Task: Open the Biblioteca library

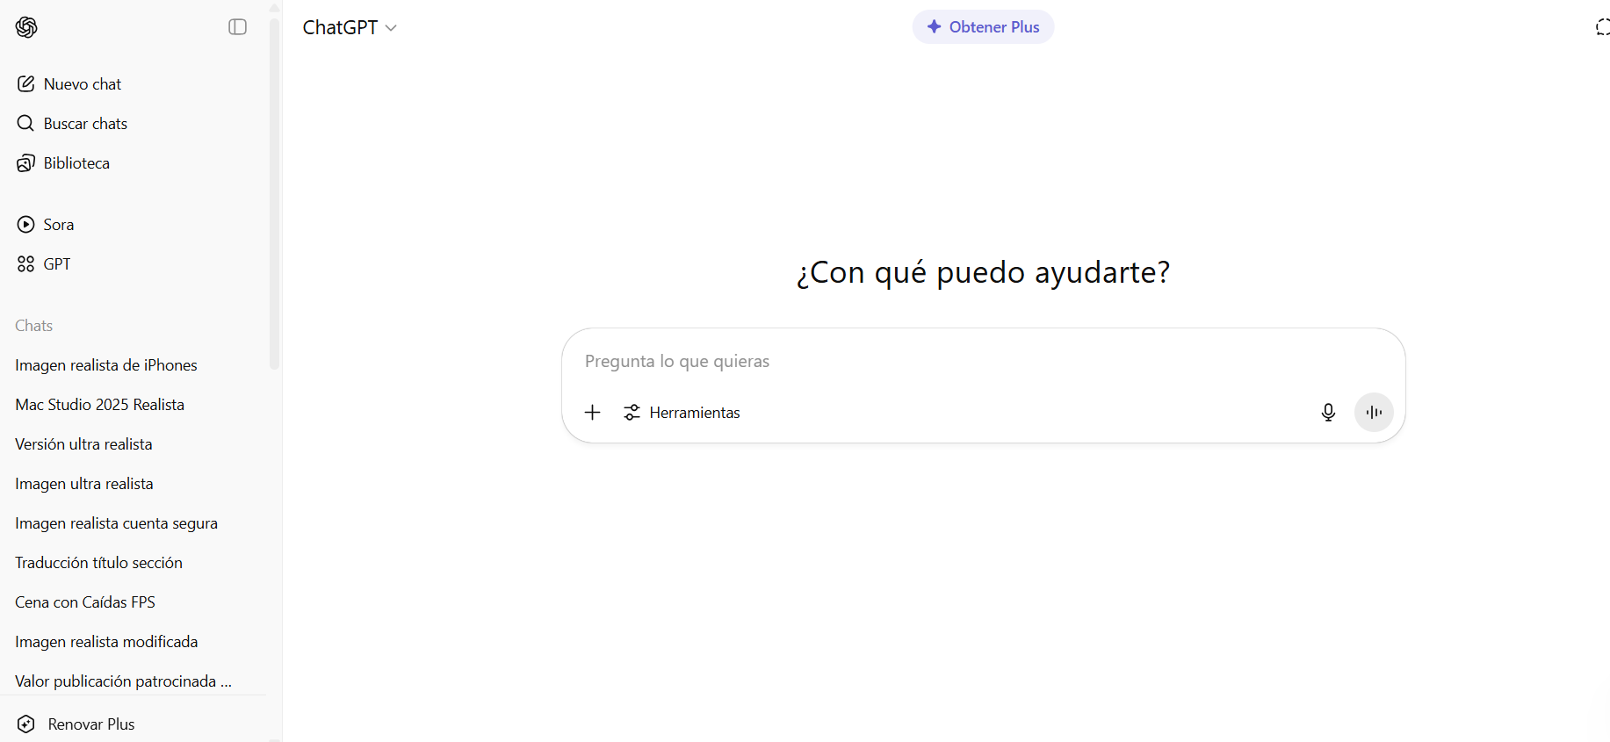Action: [x=76, y=163]
